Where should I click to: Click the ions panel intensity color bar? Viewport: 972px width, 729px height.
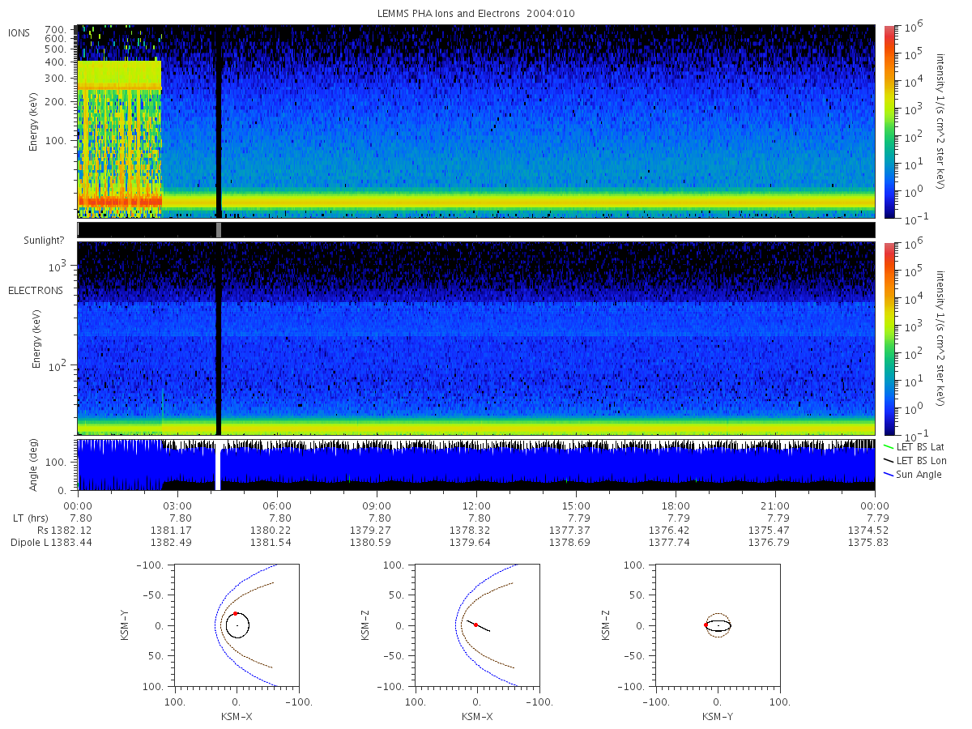click(x=889, y=122)
